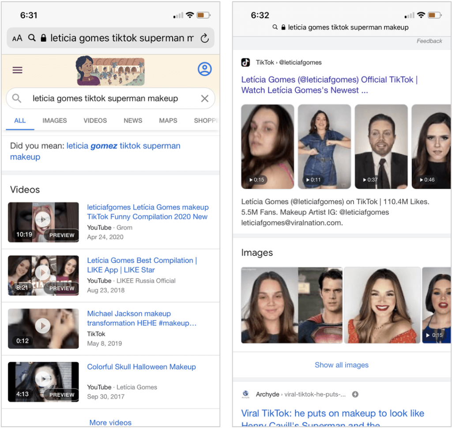Click inside the Google search input field
The image size is (452, 428).
[110, 99]
